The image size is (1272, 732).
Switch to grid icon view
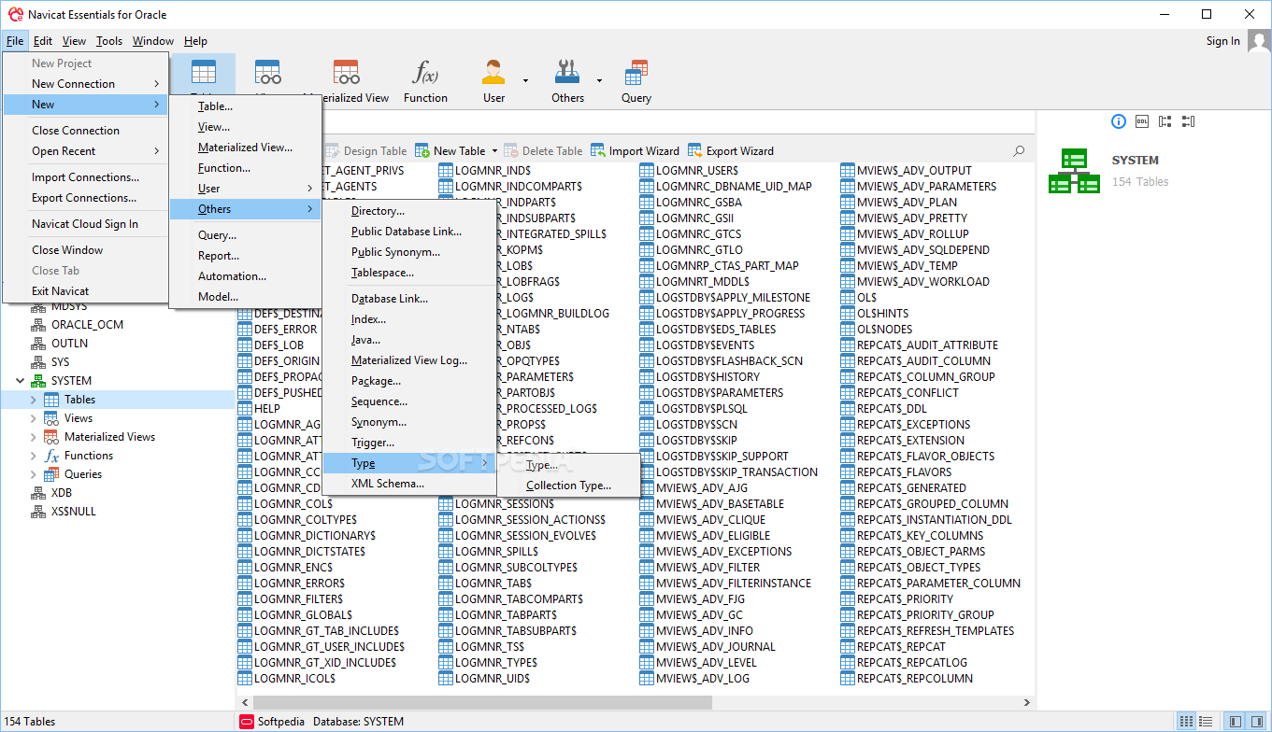pos(1186,722)
